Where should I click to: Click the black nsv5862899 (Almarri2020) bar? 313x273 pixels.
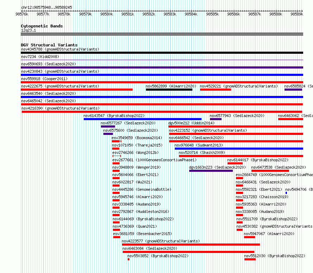click(x=169, y=90)
